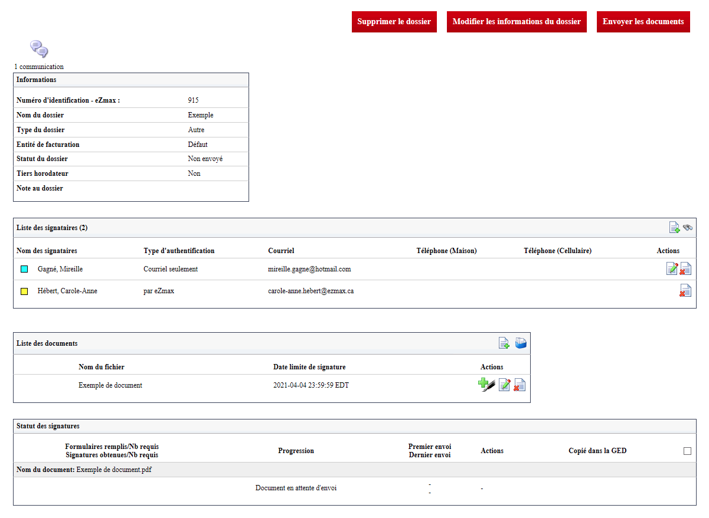The height and width of the screenshot is (518, 709).
Task: Search signatories with the binoculars icon
Action: (x=688, y=228)
